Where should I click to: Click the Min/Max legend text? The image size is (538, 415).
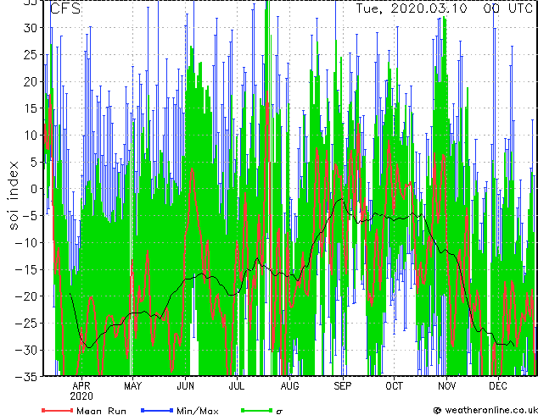tap(197, 411)
